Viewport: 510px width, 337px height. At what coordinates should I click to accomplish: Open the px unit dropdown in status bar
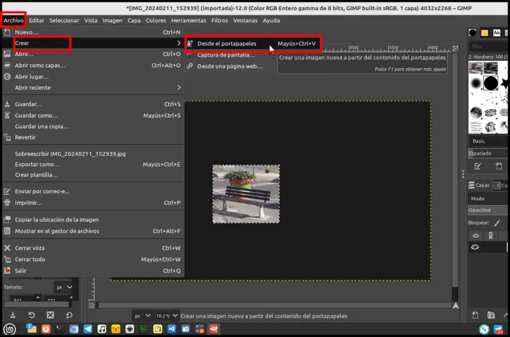143,315
